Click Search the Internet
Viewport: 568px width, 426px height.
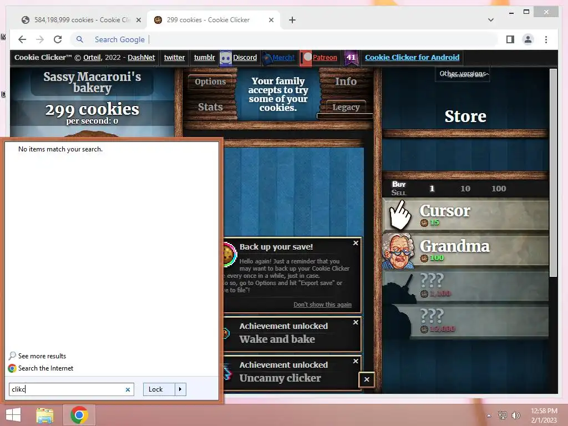[x=45, y=368]
